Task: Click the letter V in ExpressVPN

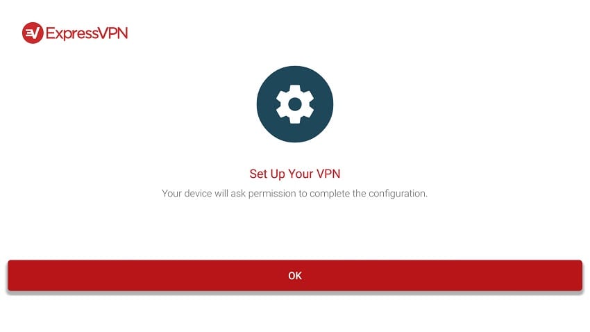Action: click(103, 33)
